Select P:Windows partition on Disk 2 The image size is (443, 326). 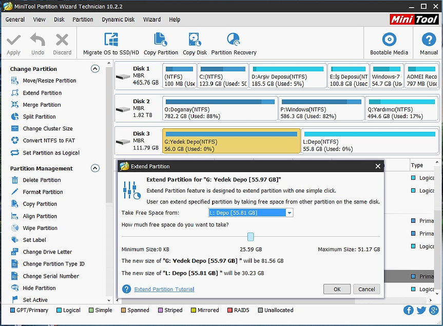click(321, 108)
